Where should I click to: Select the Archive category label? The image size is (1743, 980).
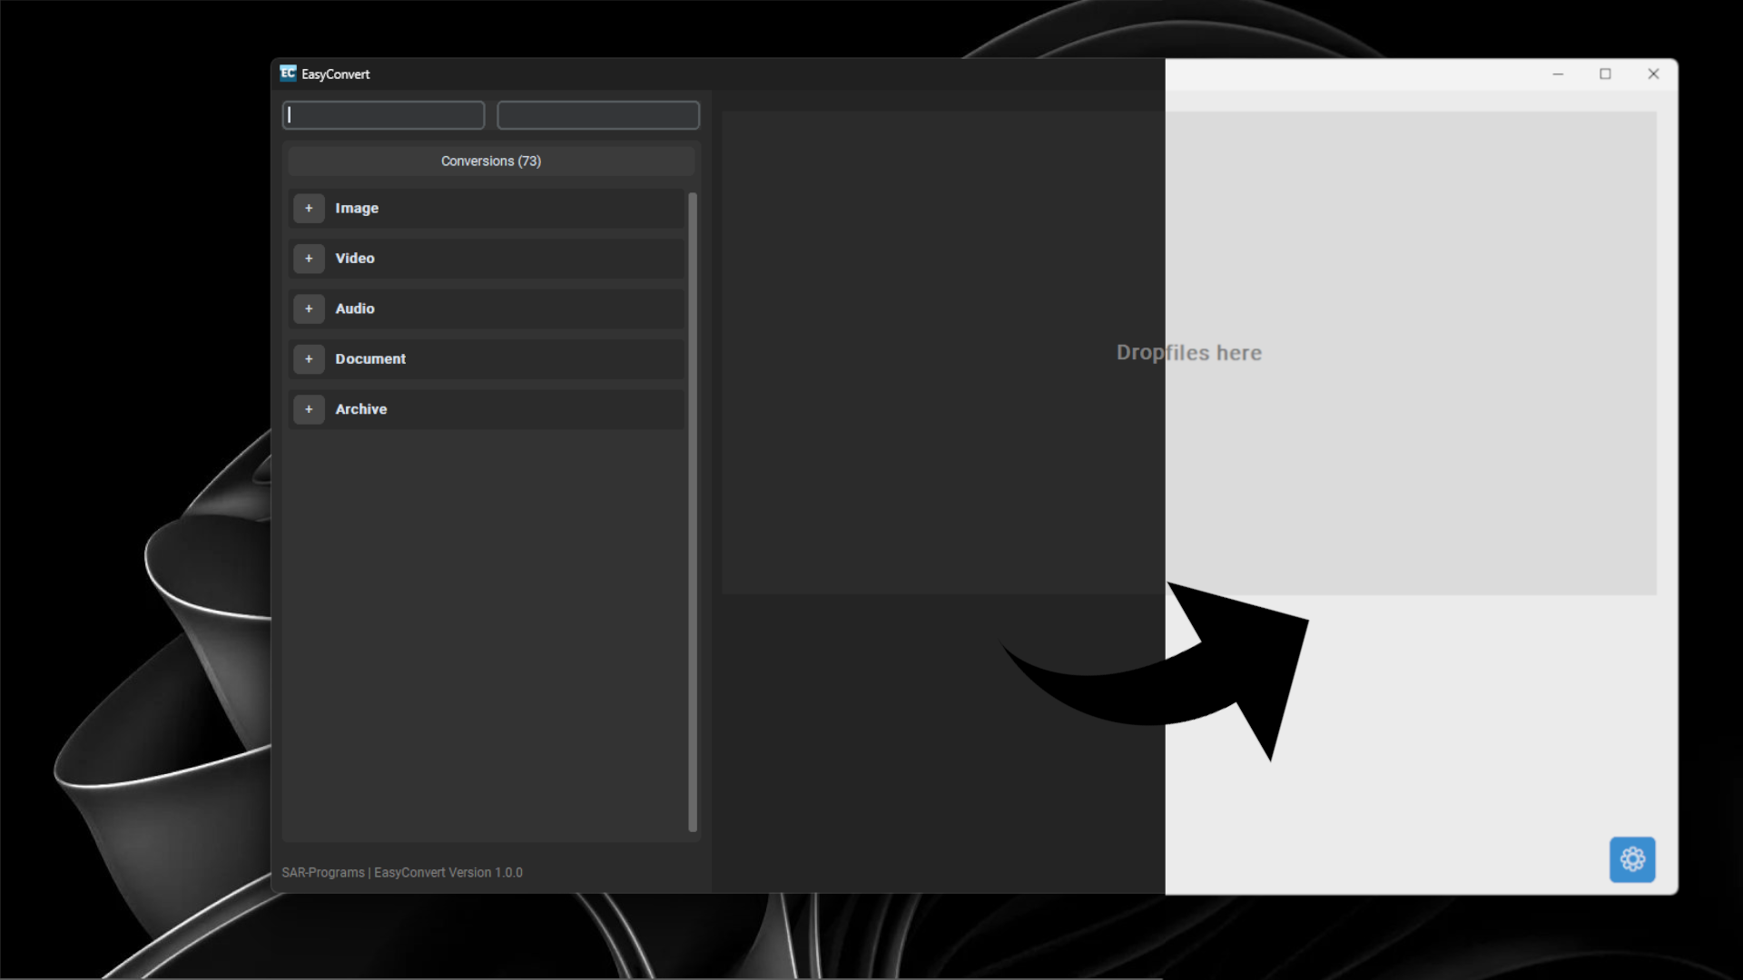tap(361, 409)
